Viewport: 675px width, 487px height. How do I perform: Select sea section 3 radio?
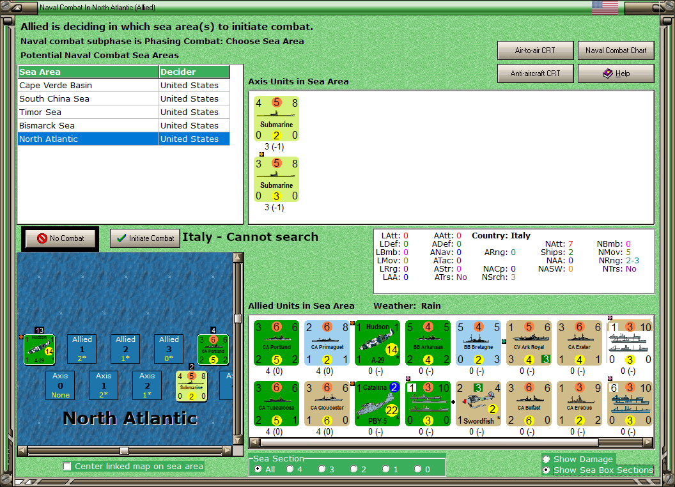click(x=322, y=469)
